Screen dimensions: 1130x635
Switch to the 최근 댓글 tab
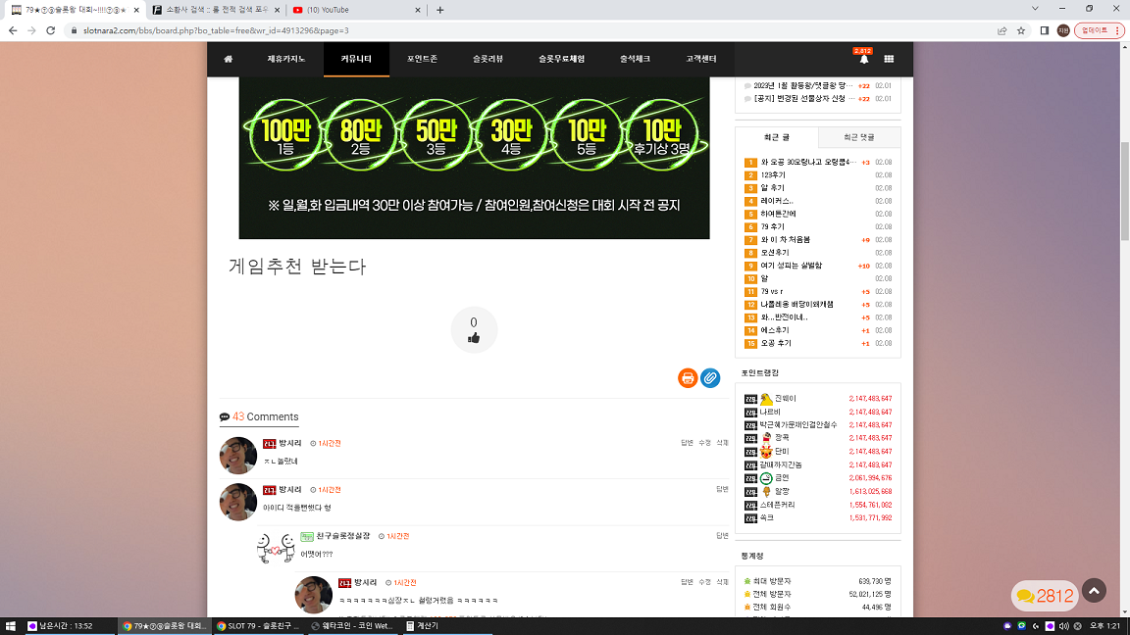pyautogui.click(x=859, y=137)
